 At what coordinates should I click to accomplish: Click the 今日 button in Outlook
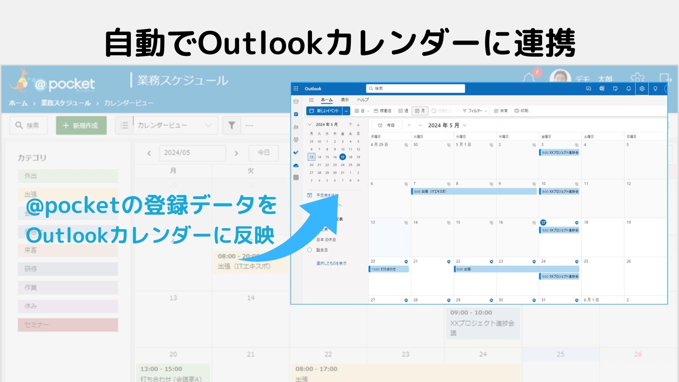point(387,126)
